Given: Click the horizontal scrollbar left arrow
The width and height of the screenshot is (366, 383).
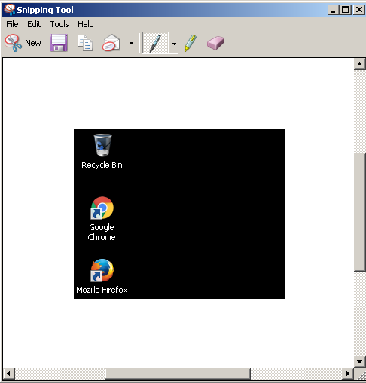Looking at the screenshot, I should pyautogui.click(x=9, y=373).
